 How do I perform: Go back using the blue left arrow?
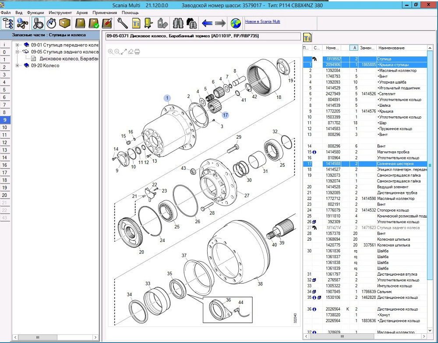(207, 23)
